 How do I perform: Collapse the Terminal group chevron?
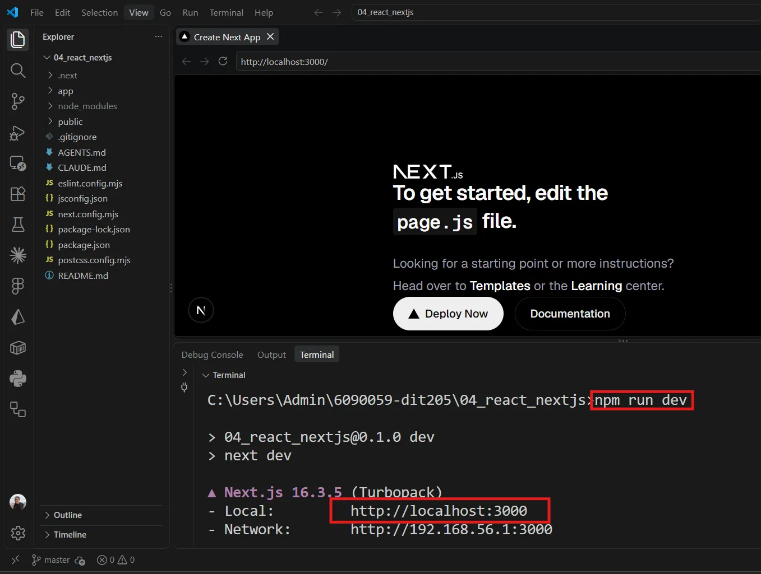(x=206, y=375)
